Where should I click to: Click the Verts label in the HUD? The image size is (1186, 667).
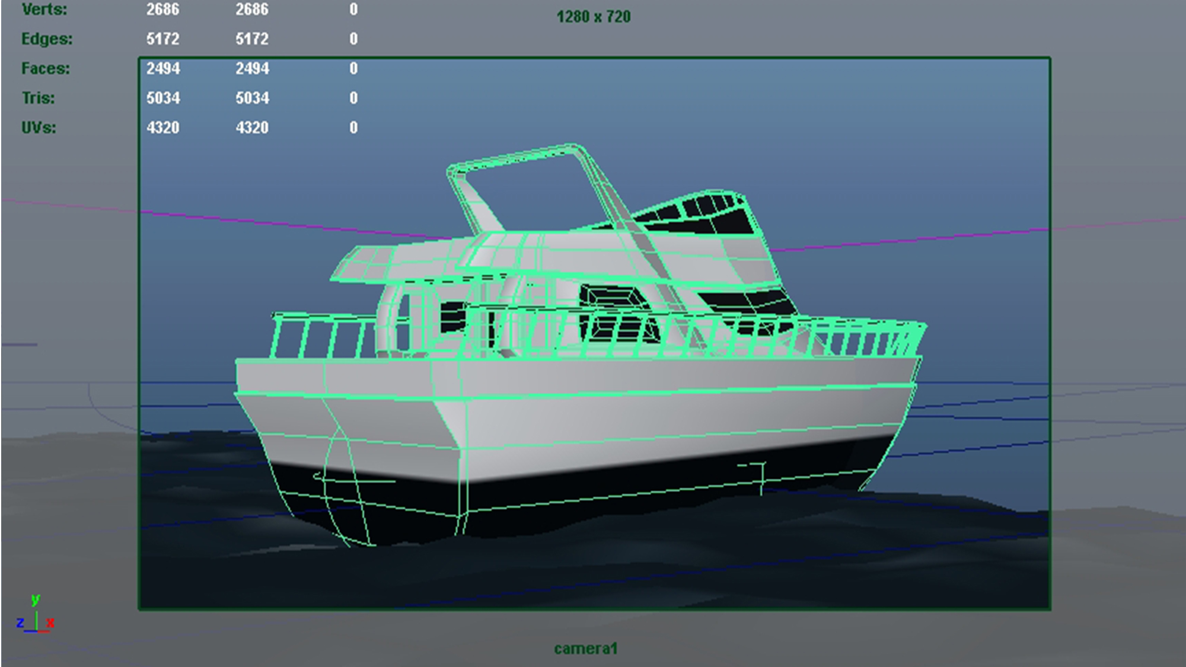tap(44, 9)
